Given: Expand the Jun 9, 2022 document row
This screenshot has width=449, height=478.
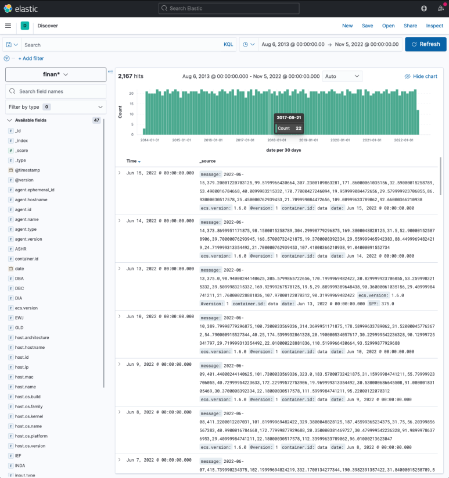Looking at the screenshot, I should click(120, 364).
